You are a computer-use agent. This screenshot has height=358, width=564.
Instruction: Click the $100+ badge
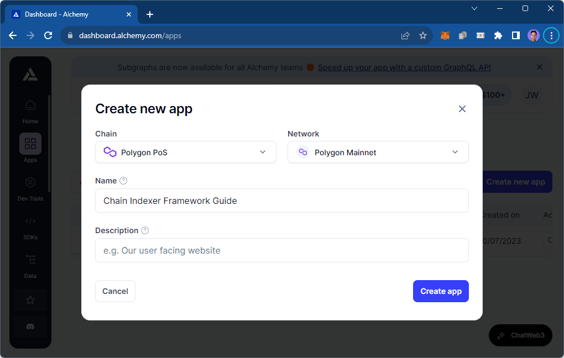point(496,95)
